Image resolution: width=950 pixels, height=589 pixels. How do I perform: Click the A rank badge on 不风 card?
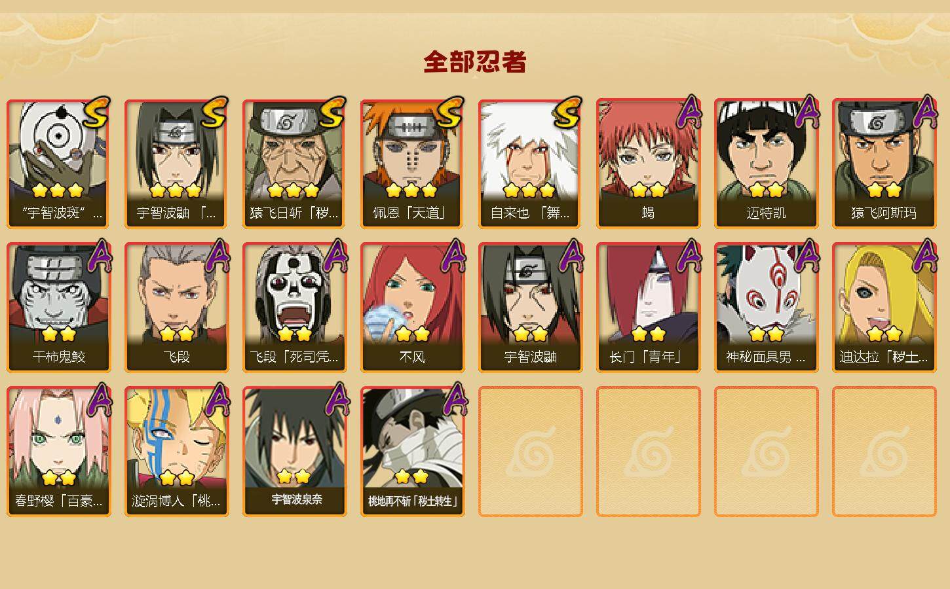452,256
